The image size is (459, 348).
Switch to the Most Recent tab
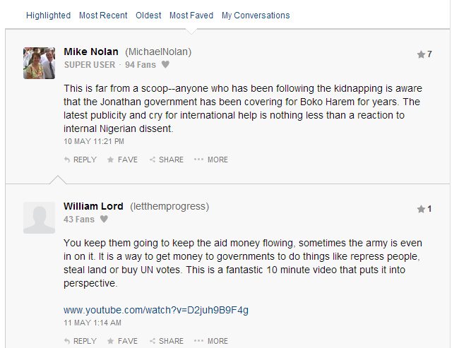coord(103,16)
